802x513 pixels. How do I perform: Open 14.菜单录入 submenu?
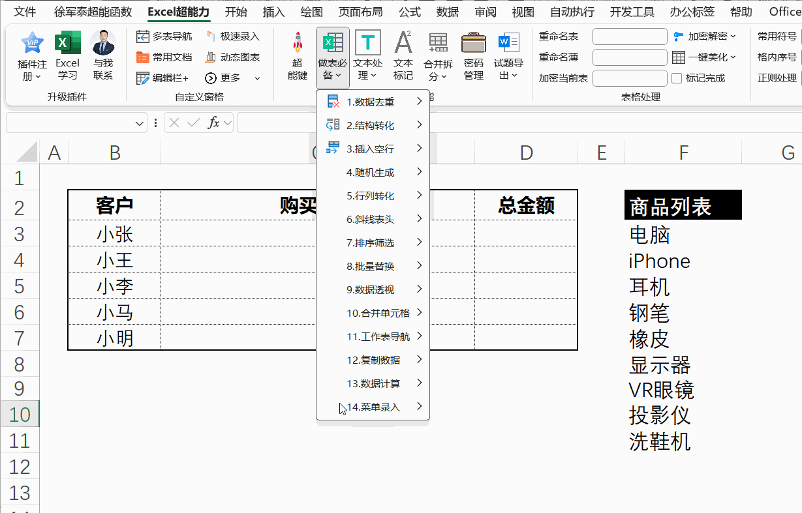point(373,407)
